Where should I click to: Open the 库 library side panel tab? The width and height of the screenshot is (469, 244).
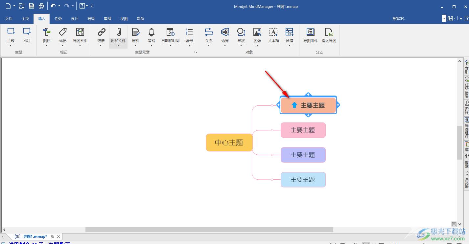467,146
